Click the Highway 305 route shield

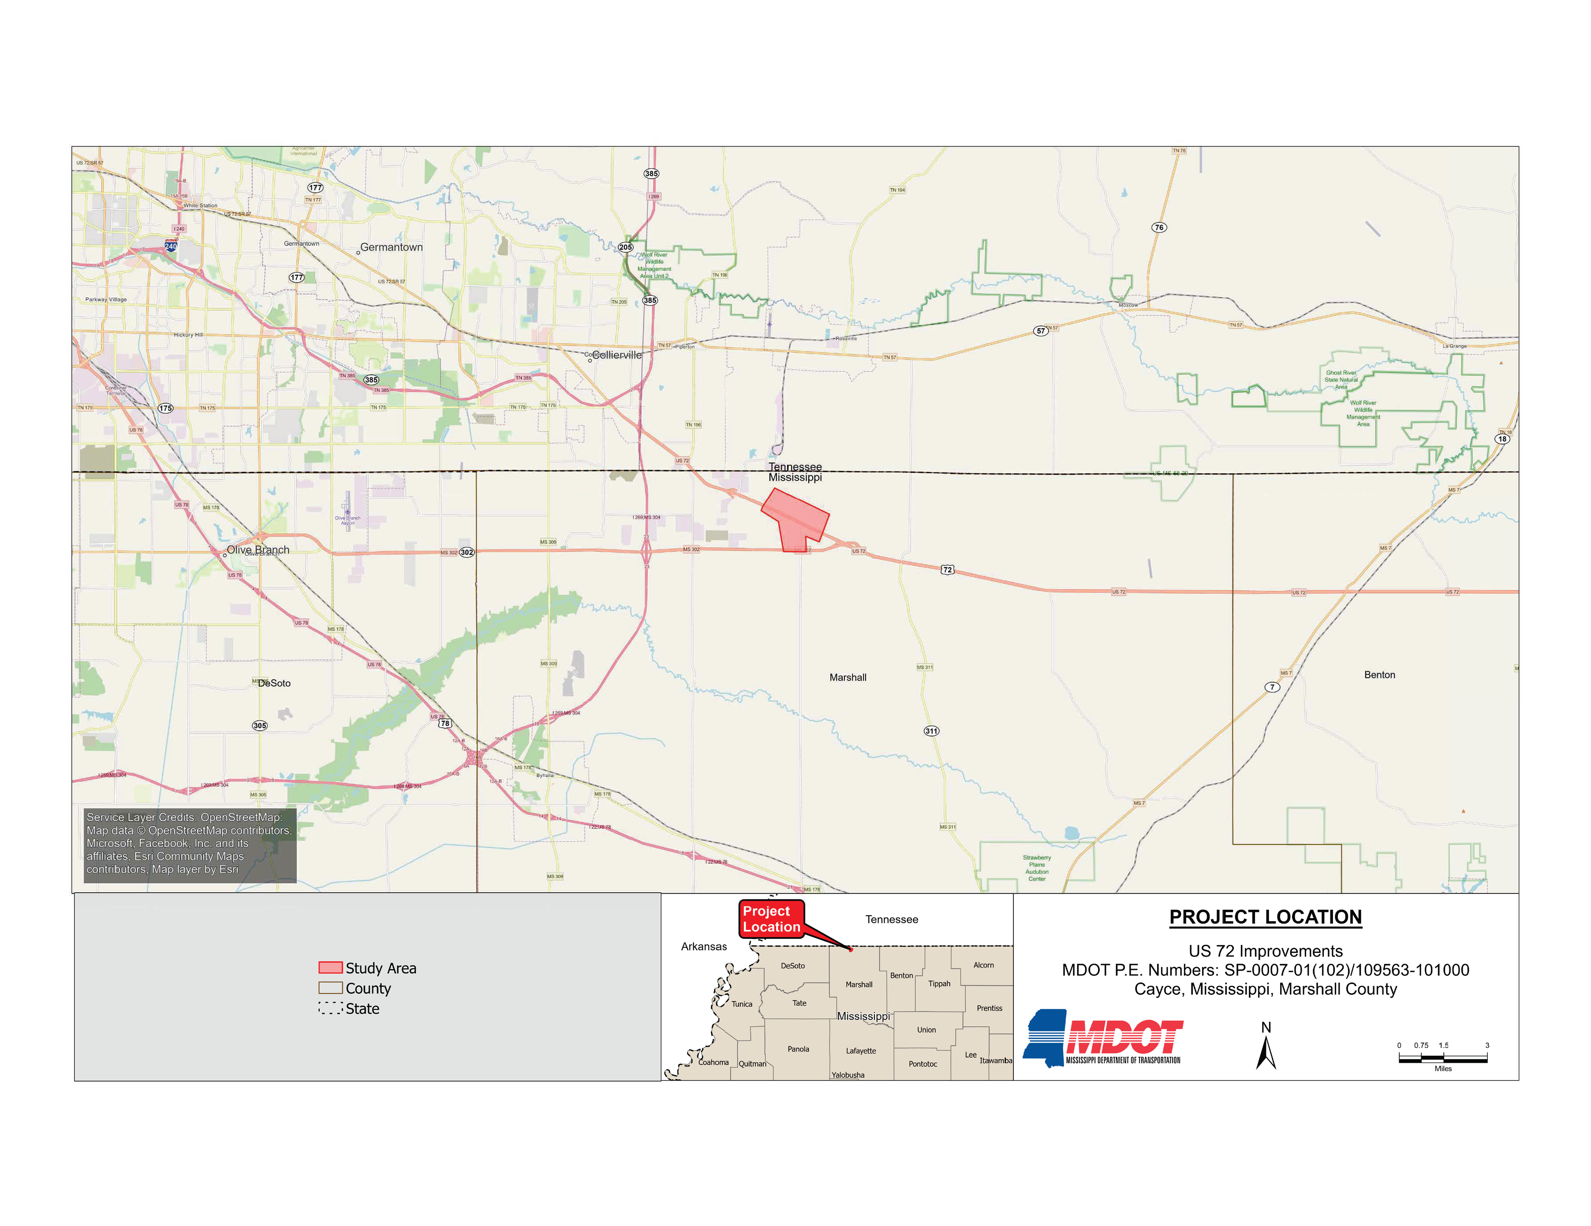(x=259, y=725)
